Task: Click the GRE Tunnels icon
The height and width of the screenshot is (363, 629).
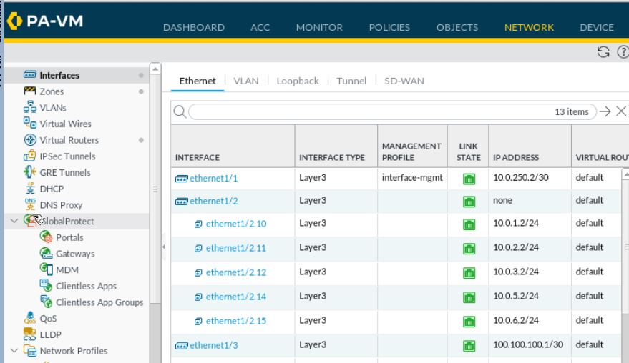Action: 31,172
